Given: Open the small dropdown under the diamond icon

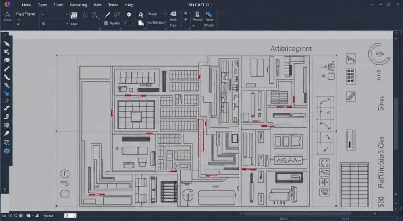Looking at the screenshot, I should tap(129, 23).
